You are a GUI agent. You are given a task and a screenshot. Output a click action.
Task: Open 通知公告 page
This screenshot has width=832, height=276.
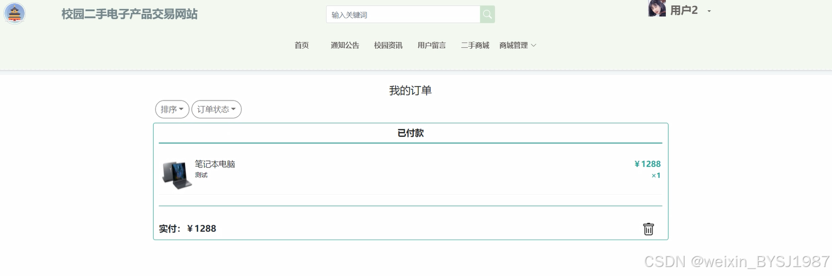click(345, 45)
